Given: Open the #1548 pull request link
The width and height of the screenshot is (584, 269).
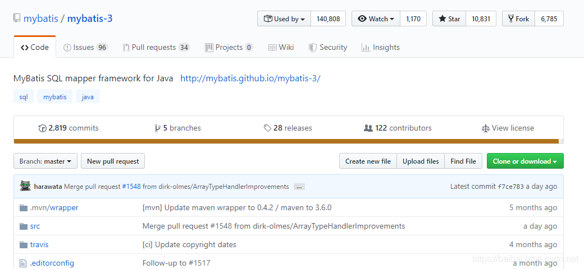Looking at the screenshot, I should click(131, 187).
